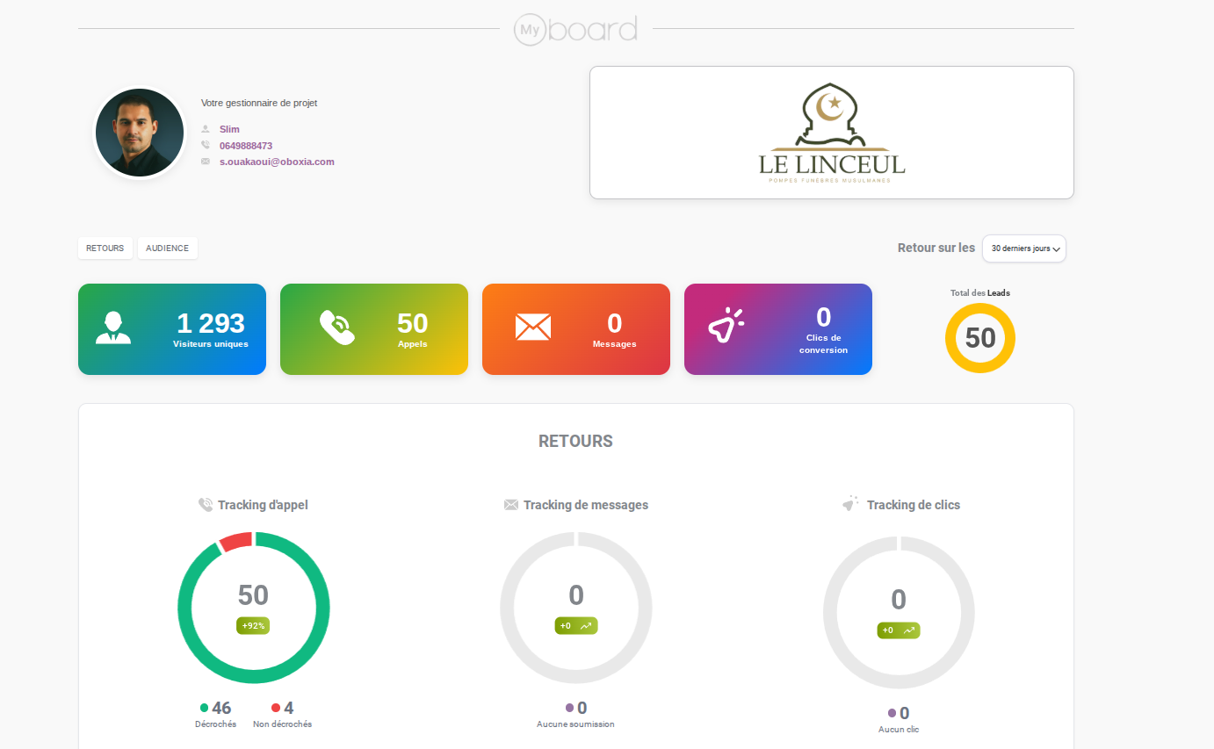The image size is (1214, 749).
Task: Click the Myboard logo at top
Action: click(x=575, y=29)
